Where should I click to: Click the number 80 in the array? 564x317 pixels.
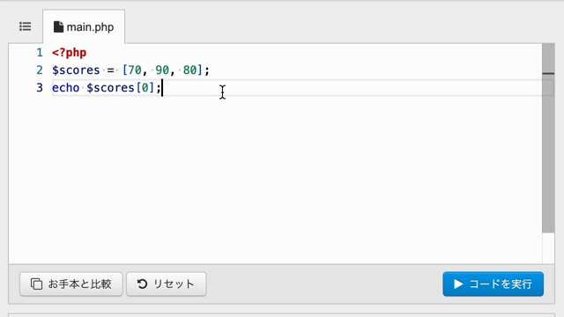190,70
